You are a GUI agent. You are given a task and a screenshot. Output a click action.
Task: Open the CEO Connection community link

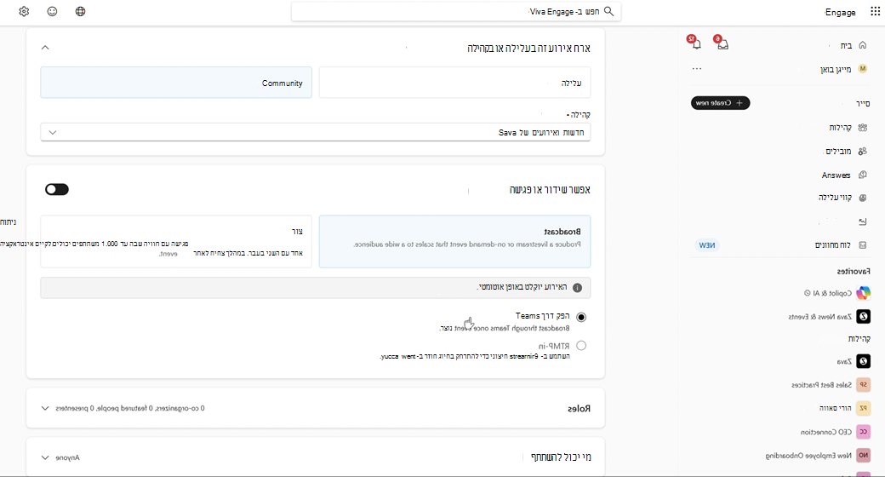pos(826,432)
